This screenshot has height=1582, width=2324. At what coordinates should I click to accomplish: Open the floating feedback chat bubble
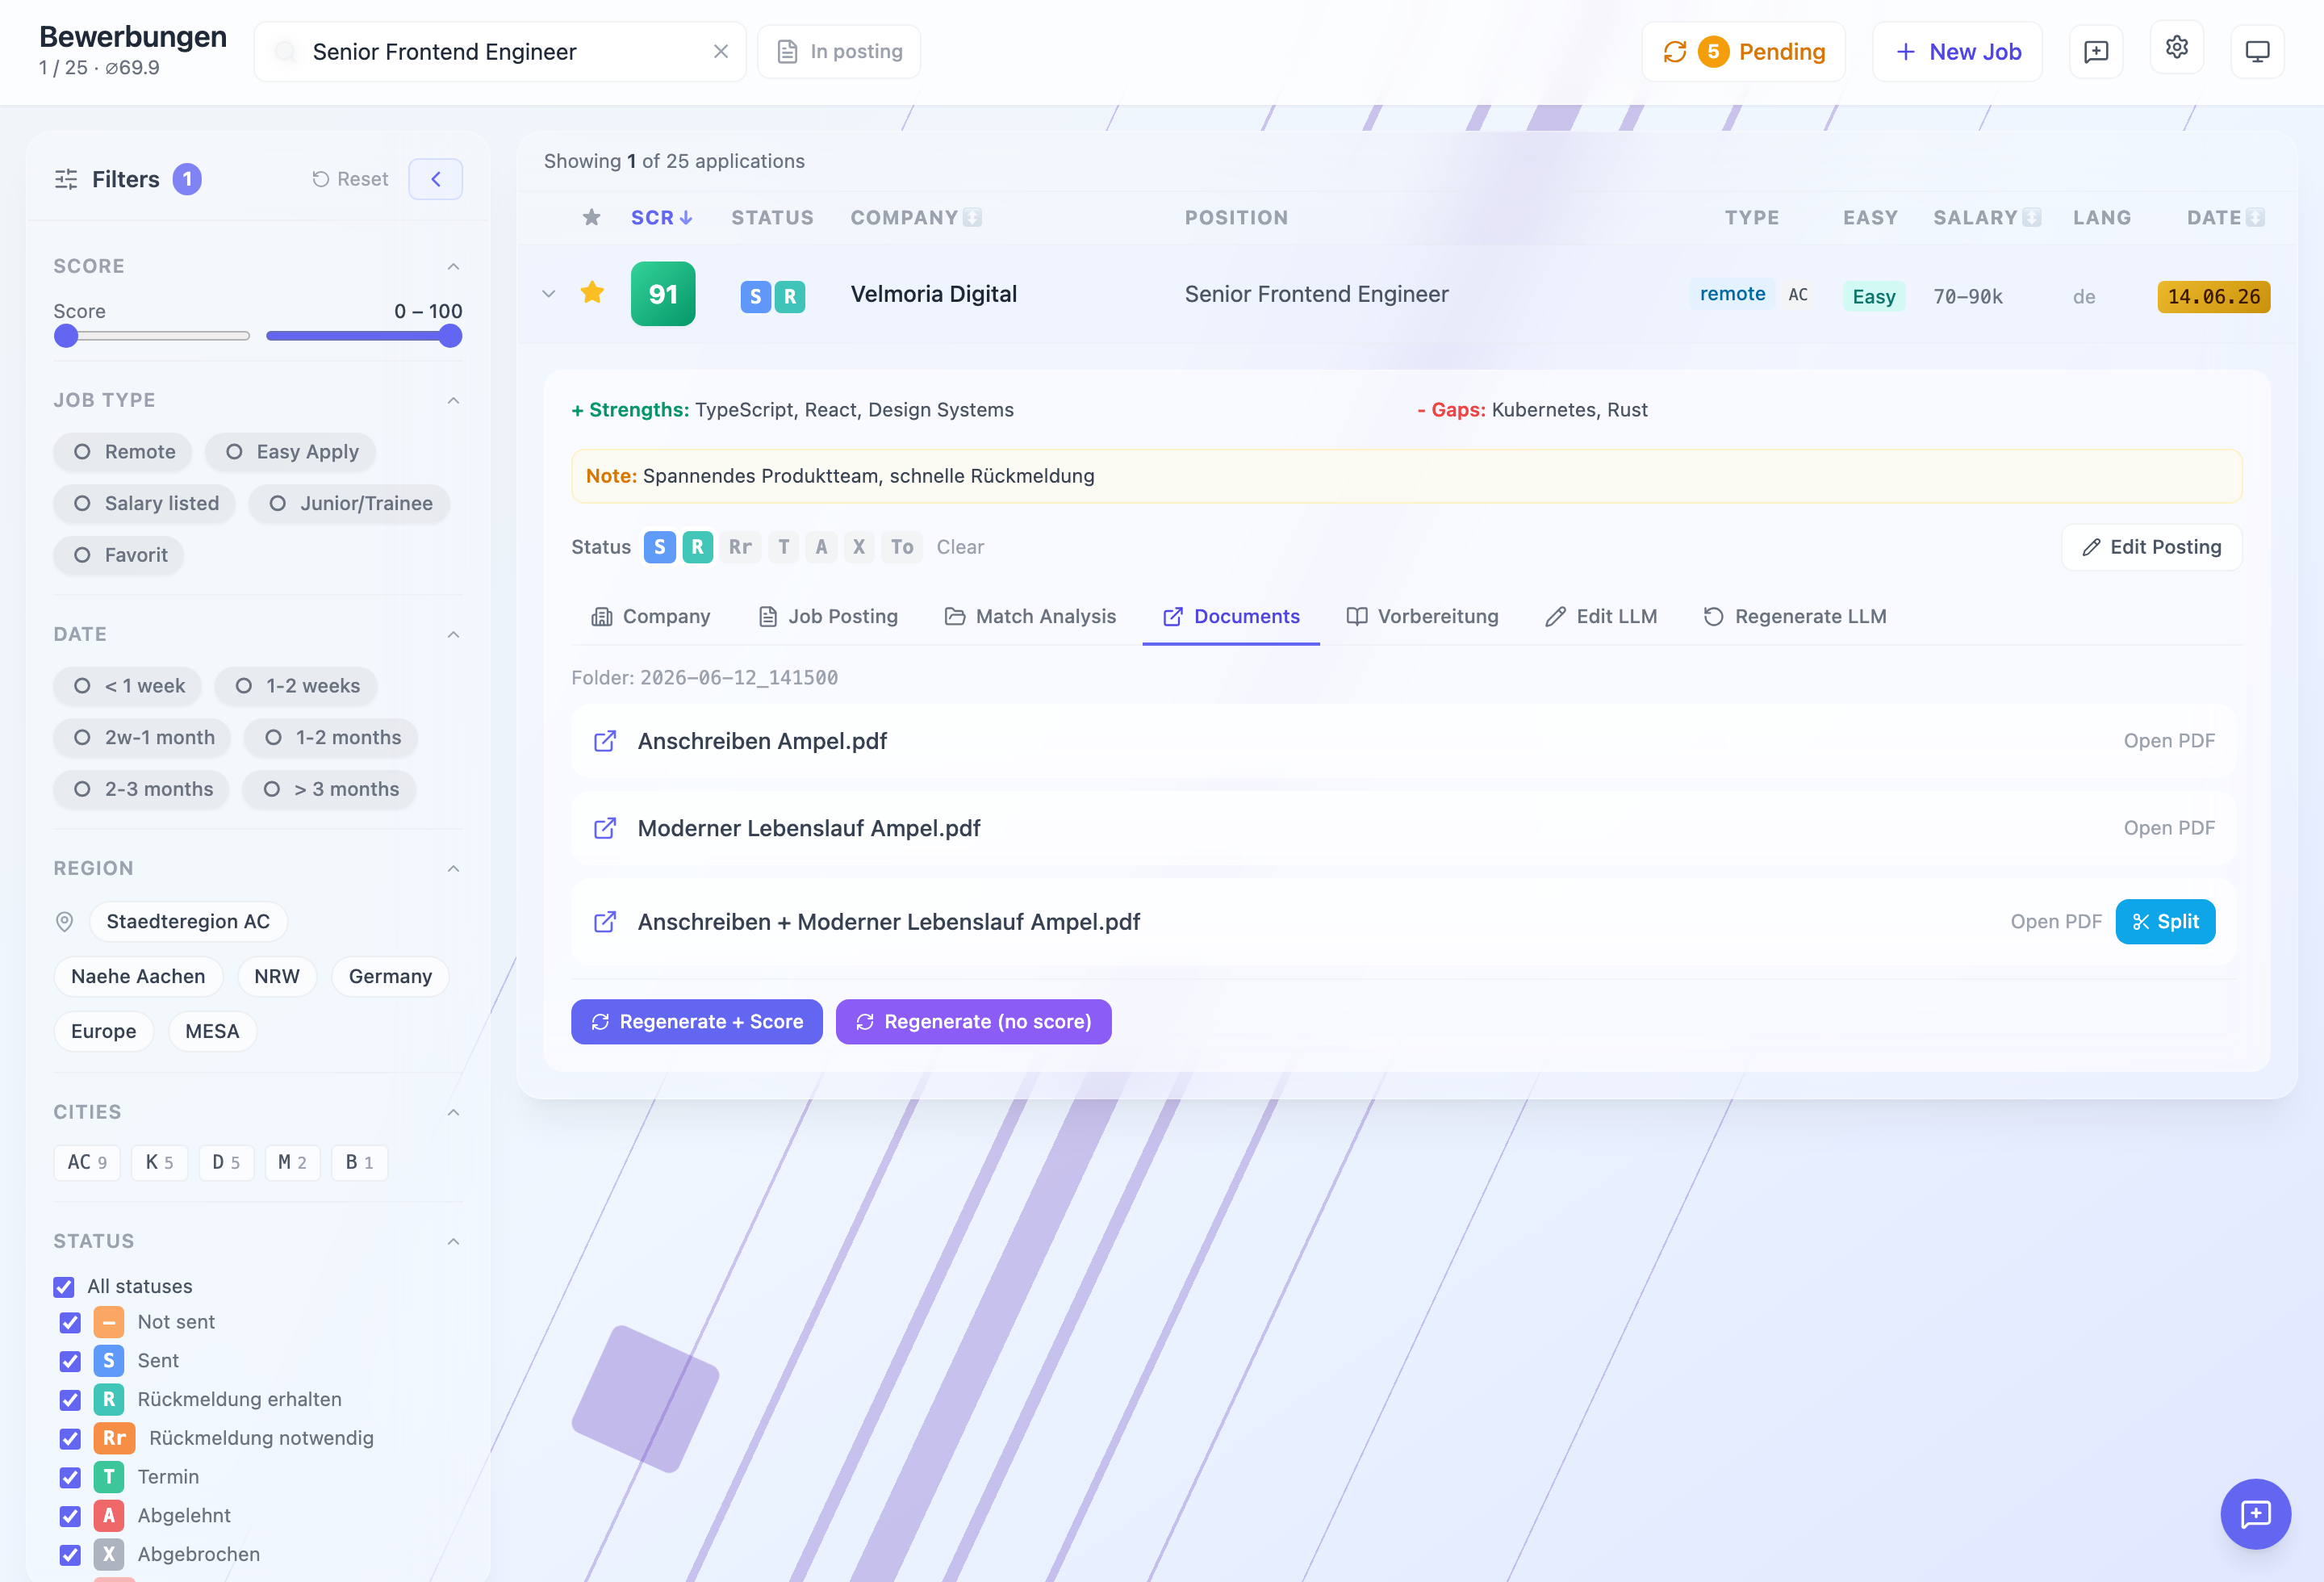(2255, 1513)
